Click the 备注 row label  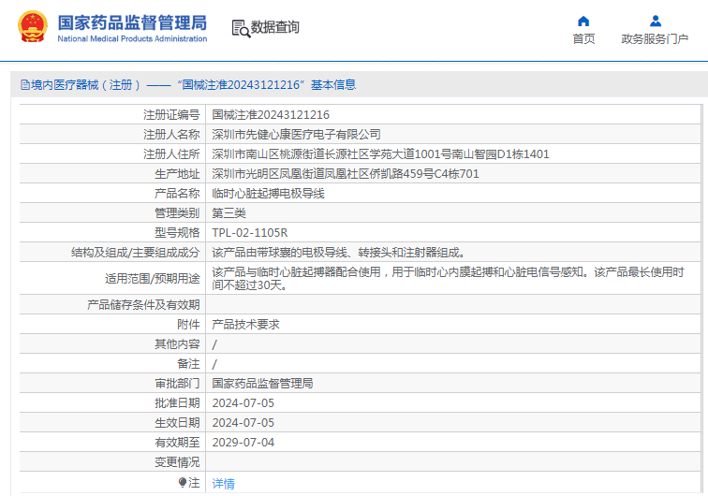(188, 364)
